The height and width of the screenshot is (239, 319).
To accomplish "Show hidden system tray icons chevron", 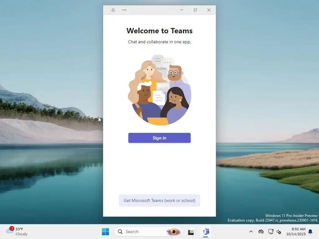I will (251, 232).
